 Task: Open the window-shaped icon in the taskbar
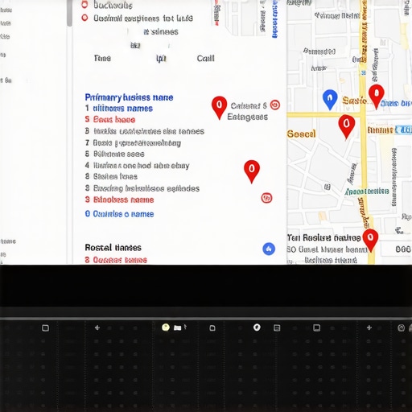317,328
